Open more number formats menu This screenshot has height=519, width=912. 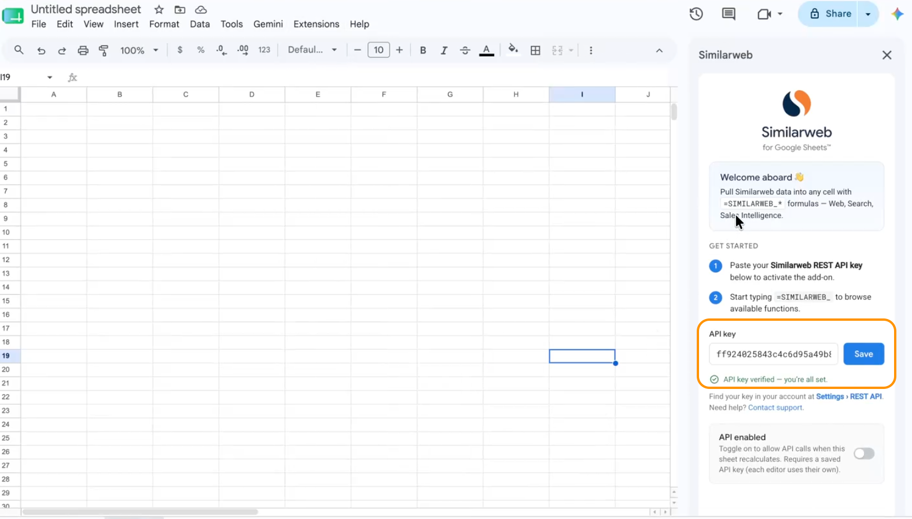[x=264, y=50]
